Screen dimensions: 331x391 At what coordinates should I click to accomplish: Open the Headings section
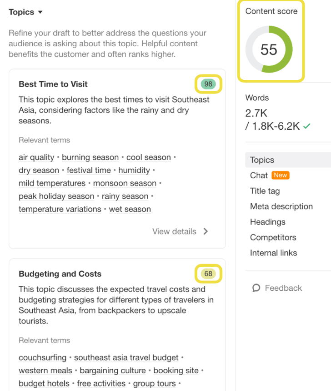267,222
